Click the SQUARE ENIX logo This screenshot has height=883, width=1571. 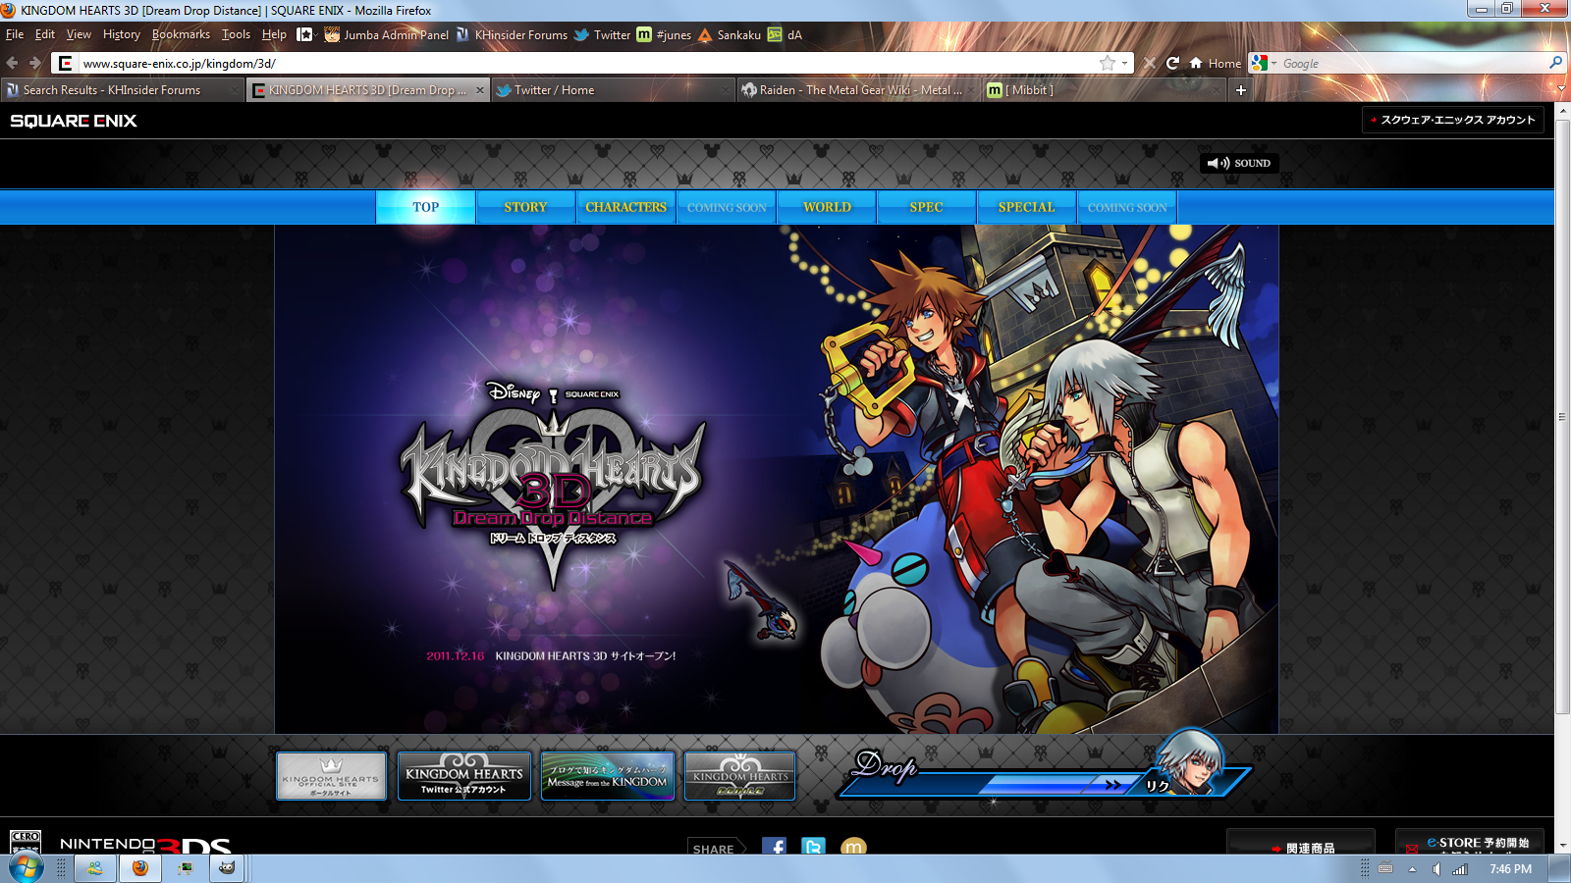point(74,121)
